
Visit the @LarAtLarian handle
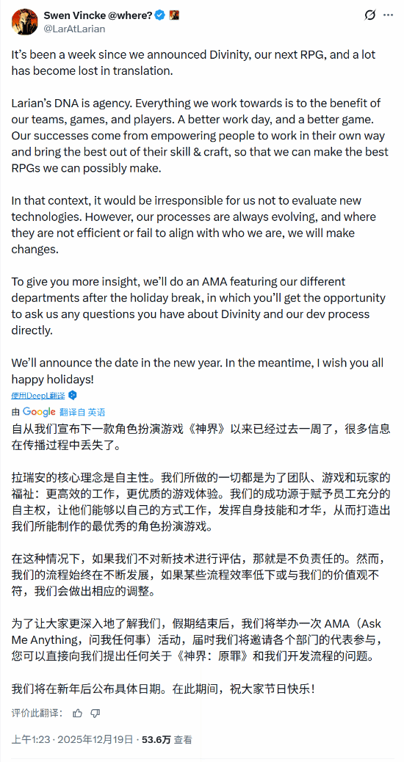coord(74,29)
